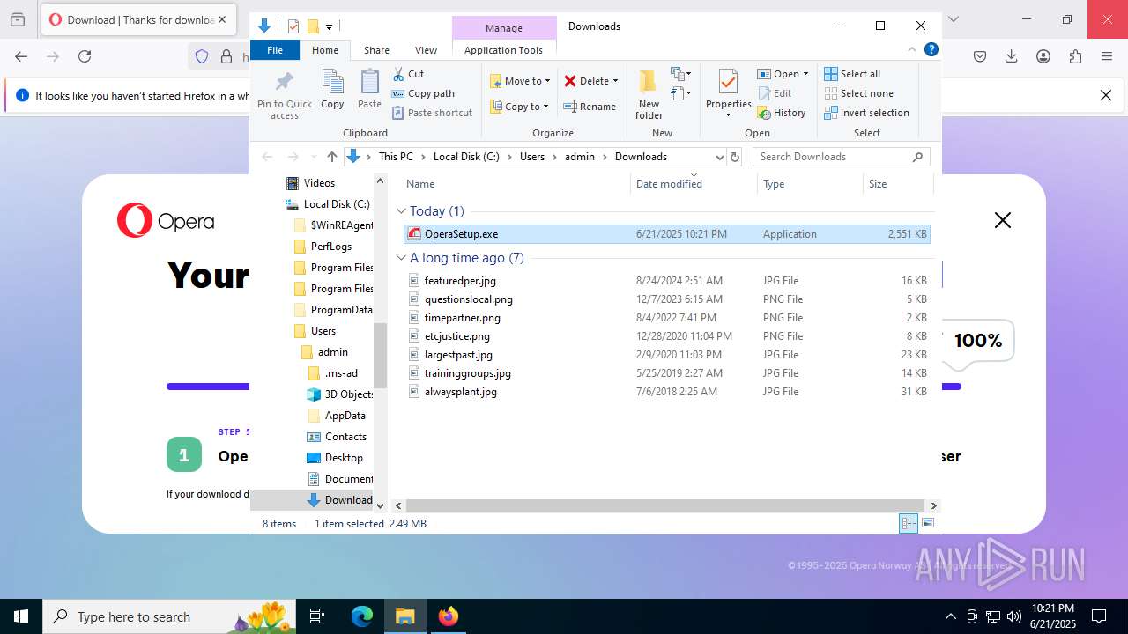This screenshot has width=1128, height=634.
Task: Select the etcjustice.png file
Action: click(x=666, y=336)
